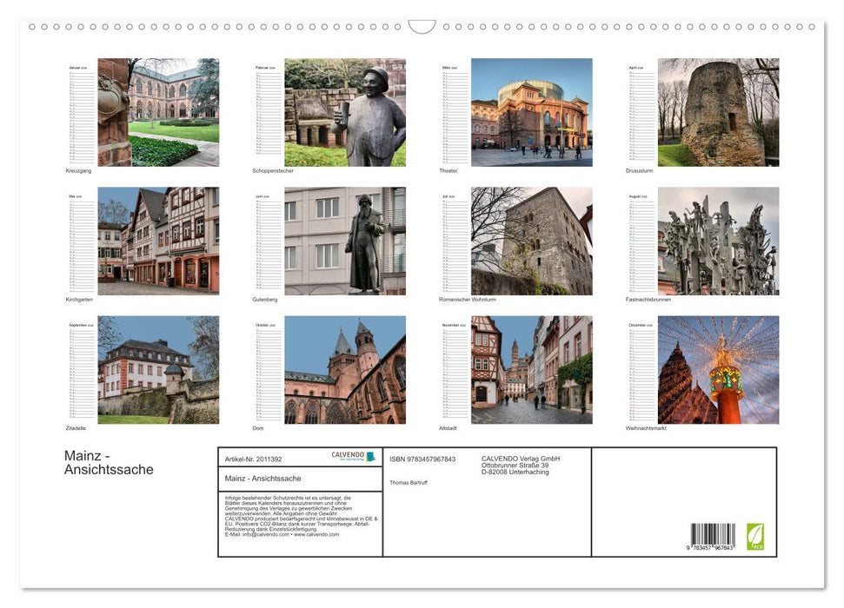The width and height of the screenshot is (844, 608).
Task: Select the Dom cathedral photo
Action: point(347,368)
